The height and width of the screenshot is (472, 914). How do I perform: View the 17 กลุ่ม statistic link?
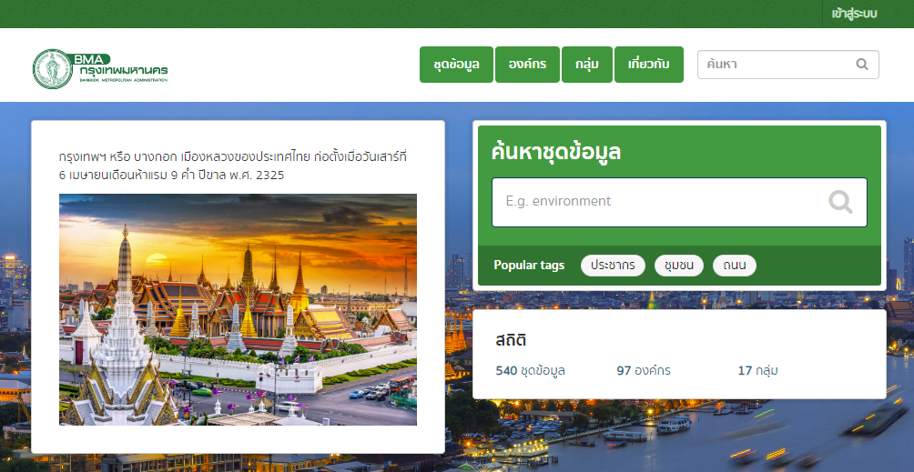point(757,371)
